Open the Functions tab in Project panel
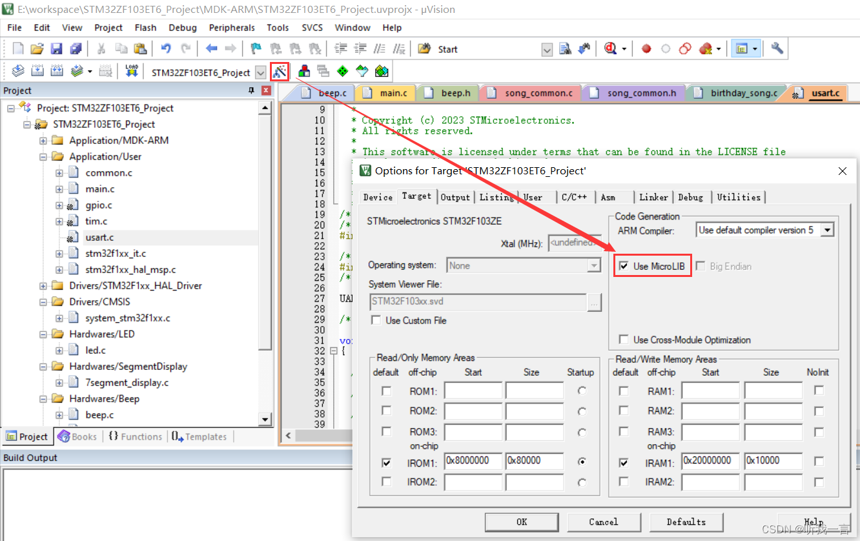The height and width of the screenshot is (541, 860). [135, 436]
